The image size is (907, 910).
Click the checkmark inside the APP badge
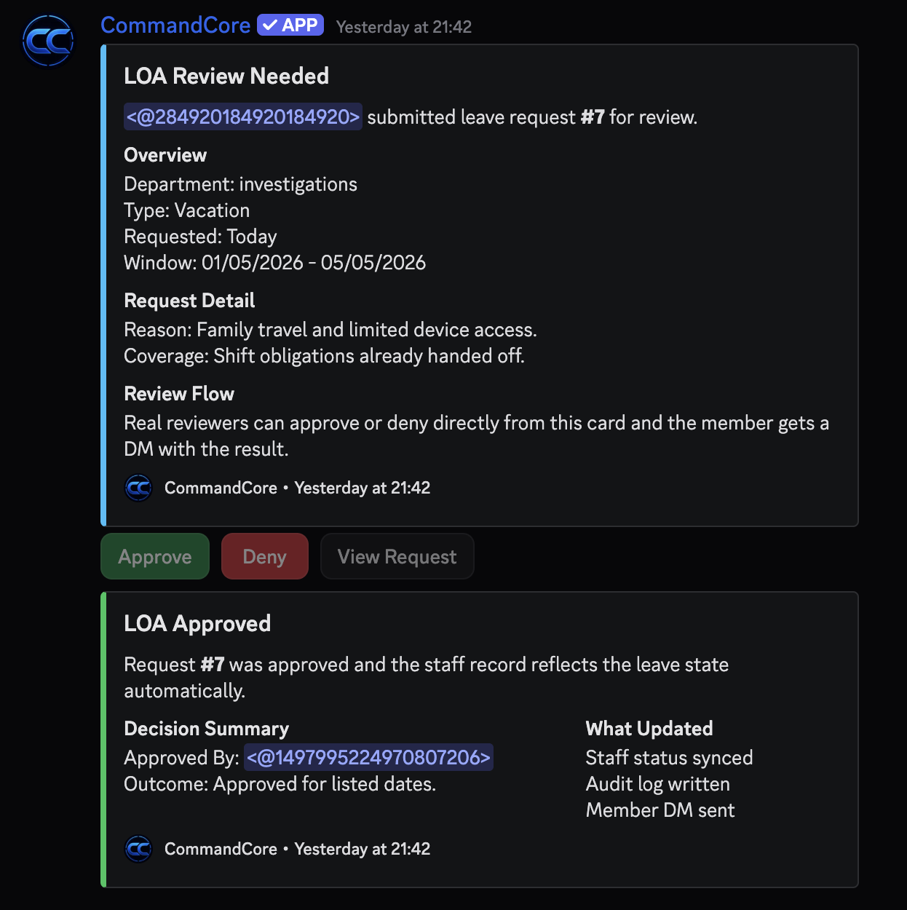pyautogui.click(x=269, y=24)
